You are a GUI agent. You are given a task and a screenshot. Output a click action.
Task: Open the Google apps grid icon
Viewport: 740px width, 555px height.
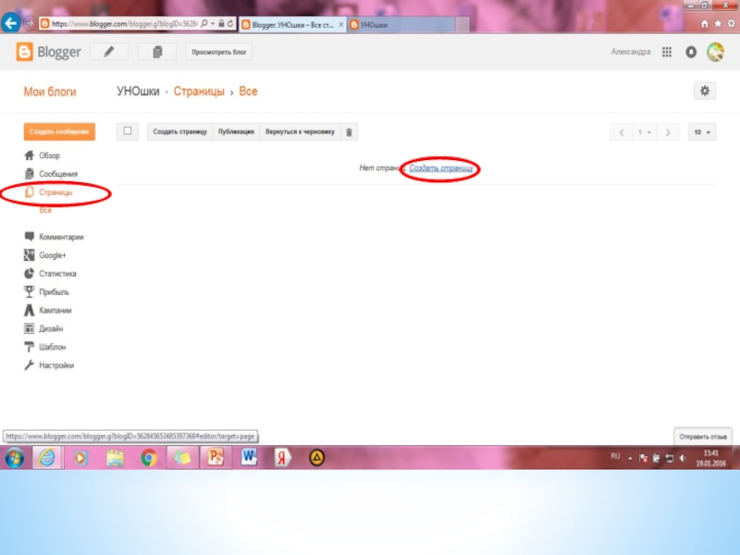point(666,52)
